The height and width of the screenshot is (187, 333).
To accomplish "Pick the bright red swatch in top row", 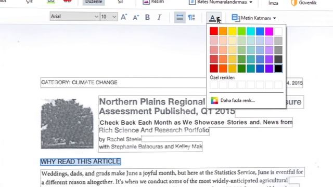I will pyautogui.click(x=214, y=31).
